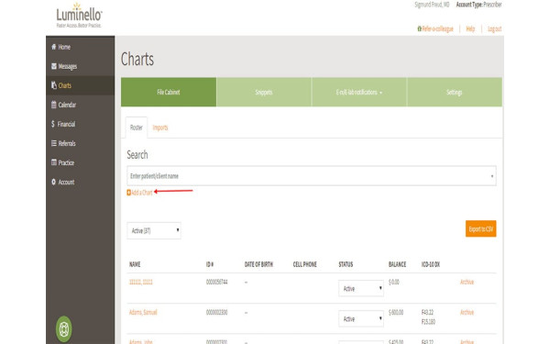Click the patient/client name search field
550x344 pixels.
click(x=311, y=176)
